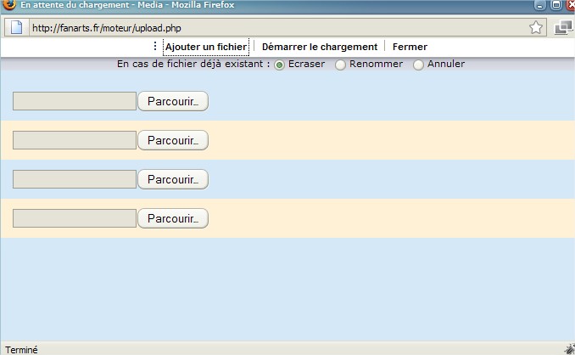The height and width of the screenshot is (355, 575).
Task: Click the Firefox logo in the title bar
Action: [9, 5]
